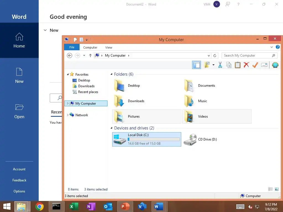Click the Cut scissors icon
This screenshot has width=283, height=212.
pos(220,65)
